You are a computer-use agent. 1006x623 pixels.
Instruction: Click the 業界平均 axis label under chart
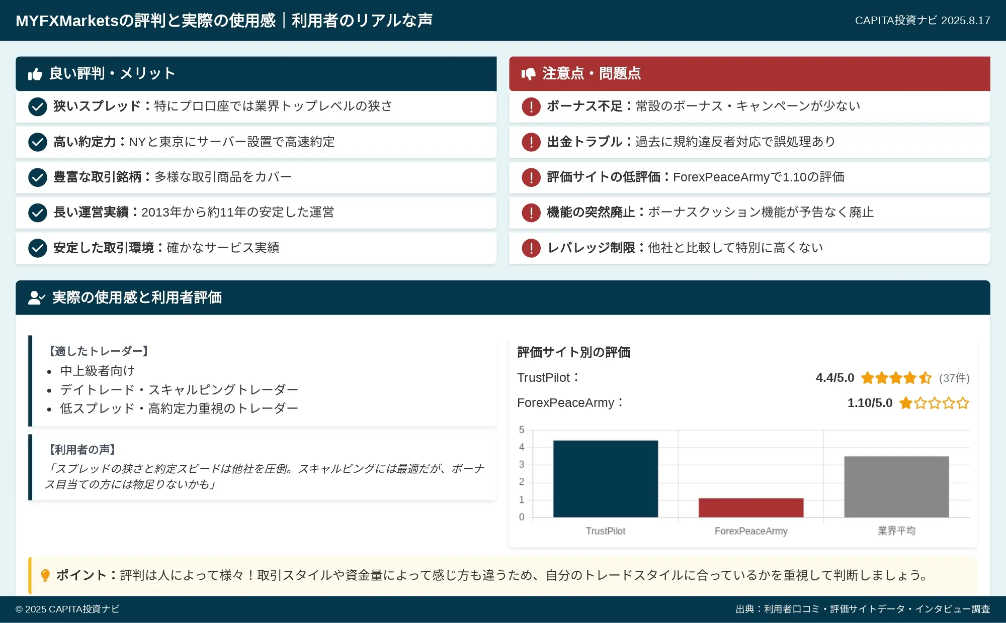pyautogui.click(x=896, y=531)
